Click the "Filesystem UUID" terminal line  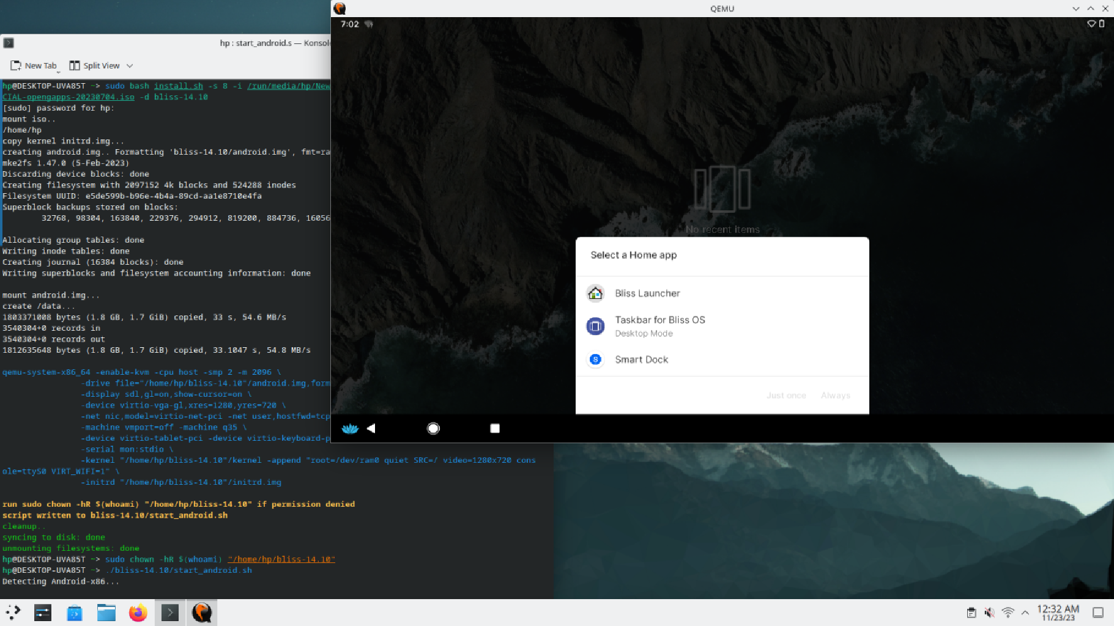(132, 196)
